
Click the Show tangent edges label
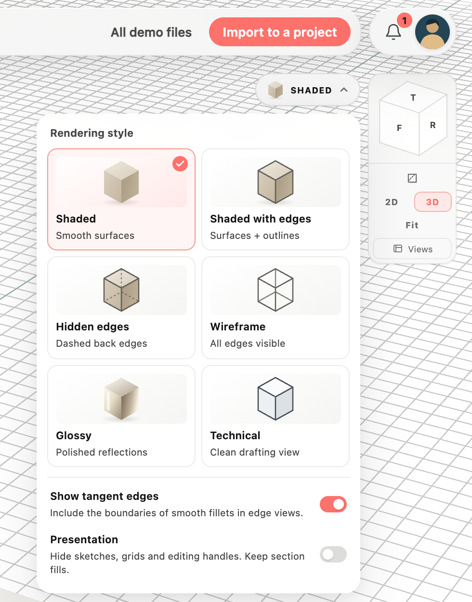pos(105,497)
